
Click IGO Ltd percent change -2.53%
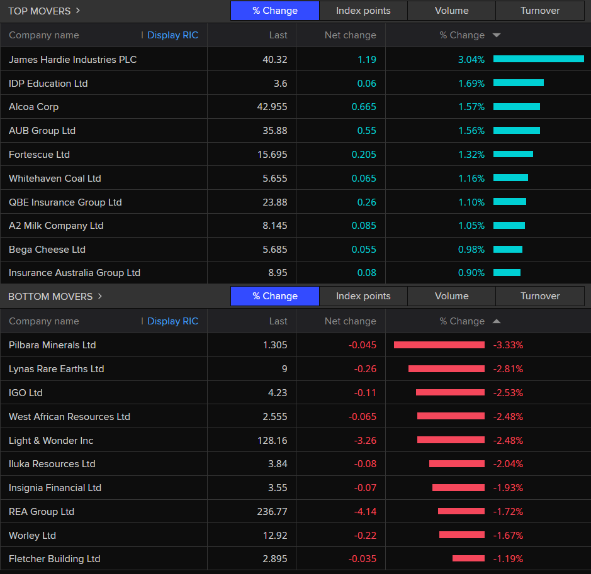508,392
